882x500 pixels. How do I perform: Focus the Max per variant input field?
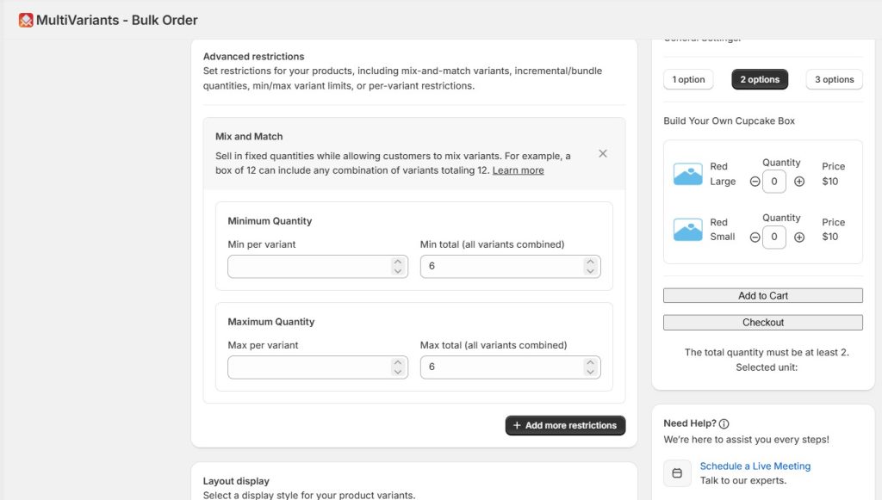coord(307,367)
